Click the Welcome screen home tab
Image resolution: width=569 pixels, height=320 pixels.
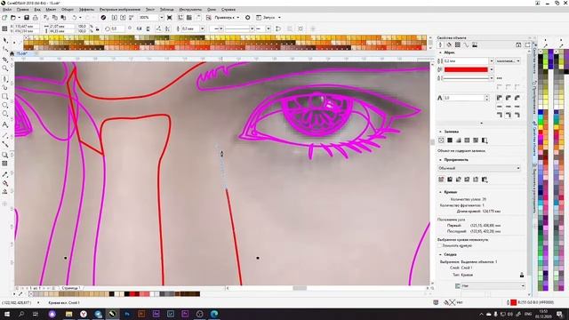pyautogui.click(x=12, y=53)
